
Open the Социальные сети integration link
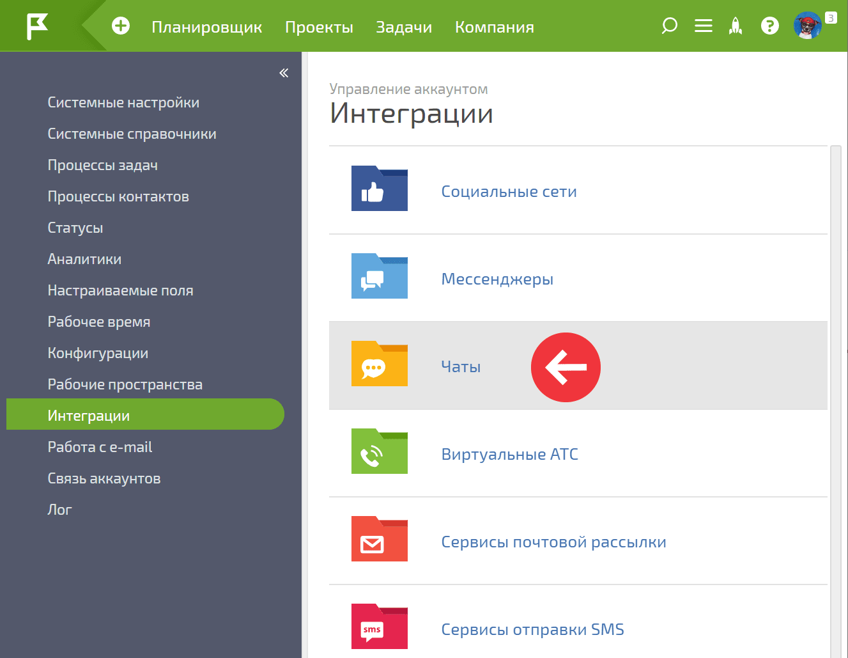(x=509, y=191)
